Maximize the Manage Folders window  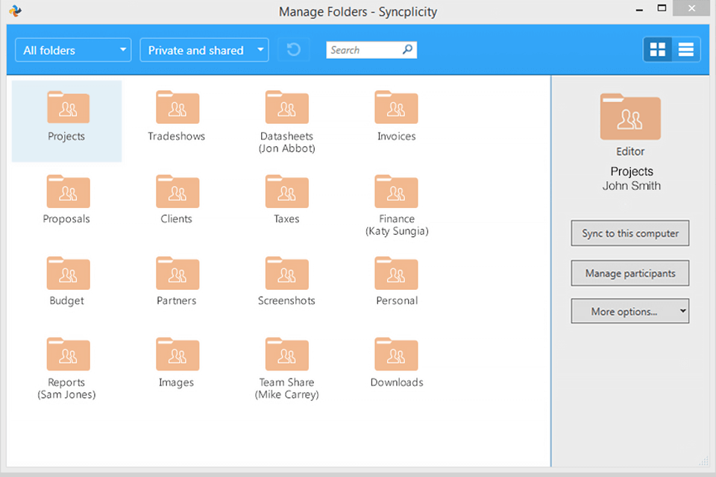tap(662, 8)
